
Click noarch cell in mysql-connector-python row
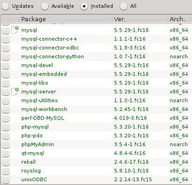[x=179, y=56]
